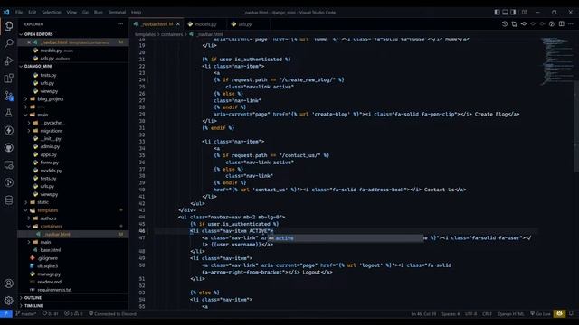Expand the migrations folder
Screen dimensions: 579x325
click(51, 131)
